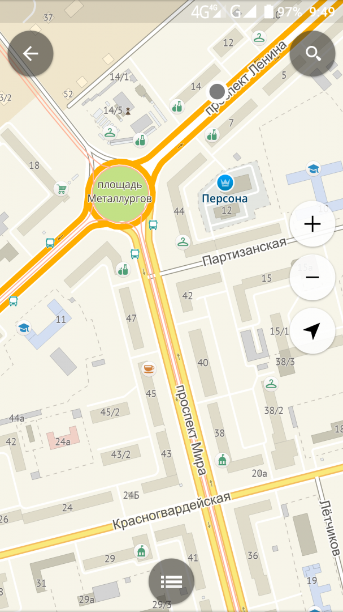Select the pink building 24а
This screenshot has height=612, width=343.
point(63,438)
